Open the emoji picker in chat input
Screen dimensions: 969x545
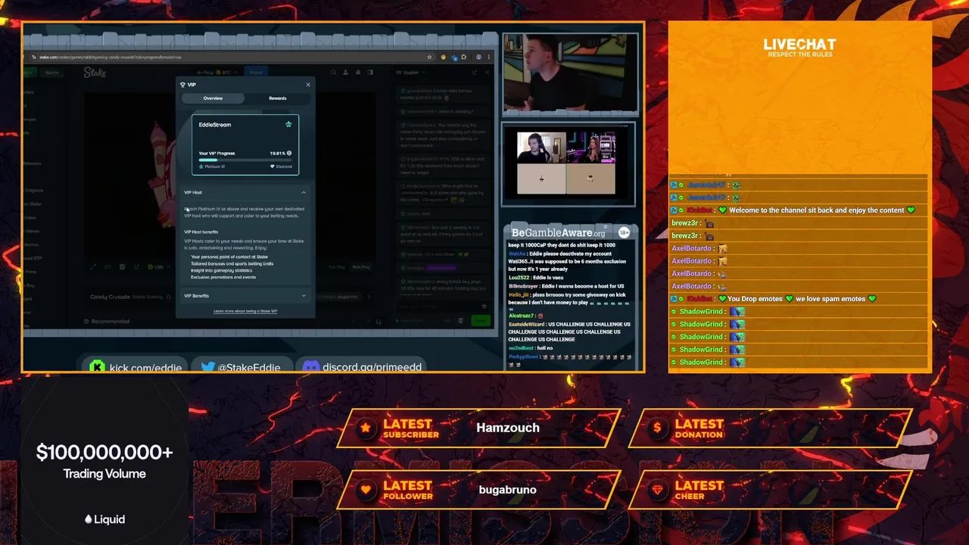coord(484,306)
